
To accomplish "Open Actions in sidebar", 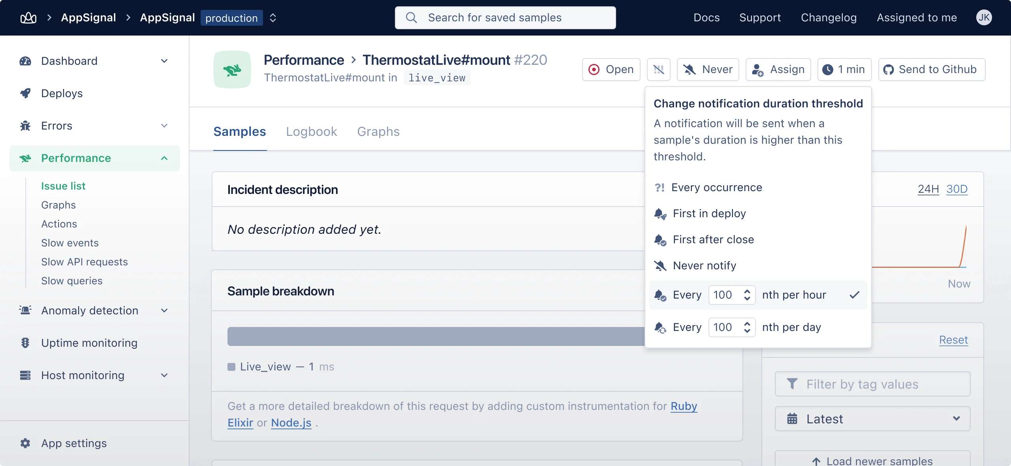I will pyautogui.click(x=59, y=224).
